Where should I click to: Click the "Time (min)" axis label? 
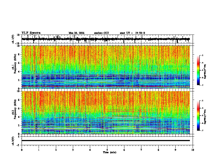pos(110,152)
